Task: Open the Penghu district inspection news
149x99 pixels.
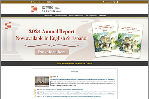Action: 63,89
